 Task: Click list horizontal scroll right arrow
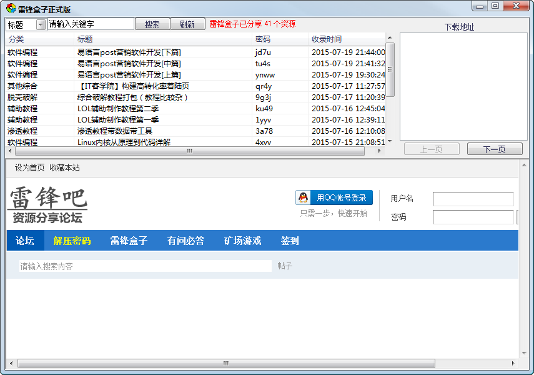click(x=379, y=151)
